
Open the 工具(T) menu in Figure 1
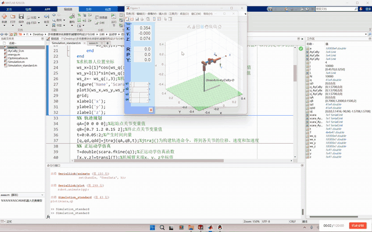coord(173,14)
